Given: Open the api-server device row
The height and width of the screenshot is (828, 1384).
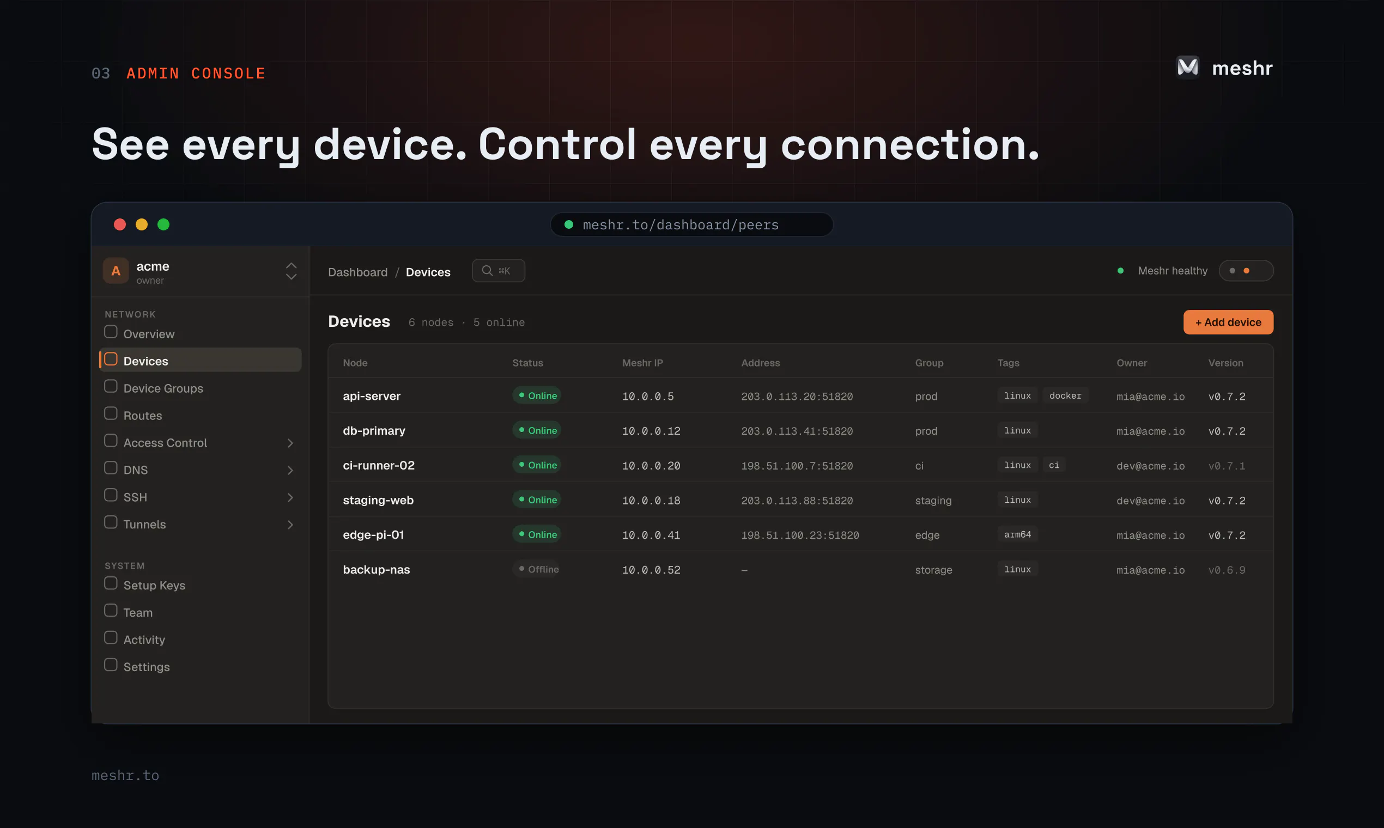Looking at the screenshot, I should [801, 395].
